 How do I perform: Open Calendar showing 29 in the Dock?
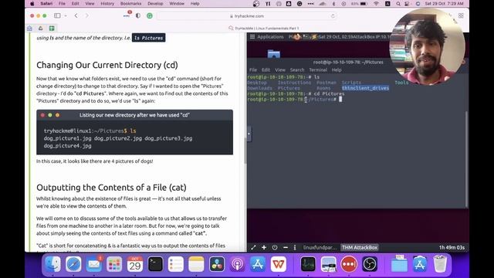point(135,264)
